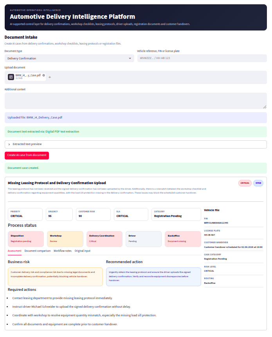272x337 pixels.
Task: Remove the uploaded BMW_i4 Case.pdf file
Action: tap(44, 75)
